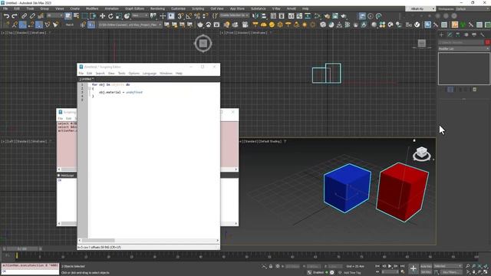The width and height of the screenshot is (491, 276).
Task: Open the Modifiers menu in 3ds Max
Action: click(x=92, y=8)
